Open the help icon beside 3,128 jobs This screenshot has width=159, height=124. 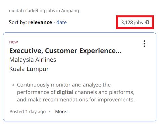click(x=147, y=22)
